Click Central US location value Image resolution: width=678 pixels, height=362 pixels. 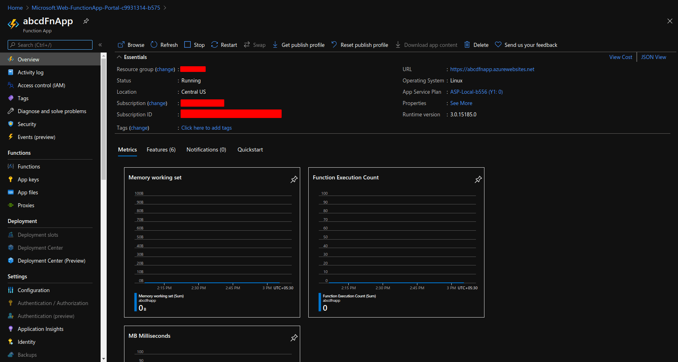click(x=194, y=92)
